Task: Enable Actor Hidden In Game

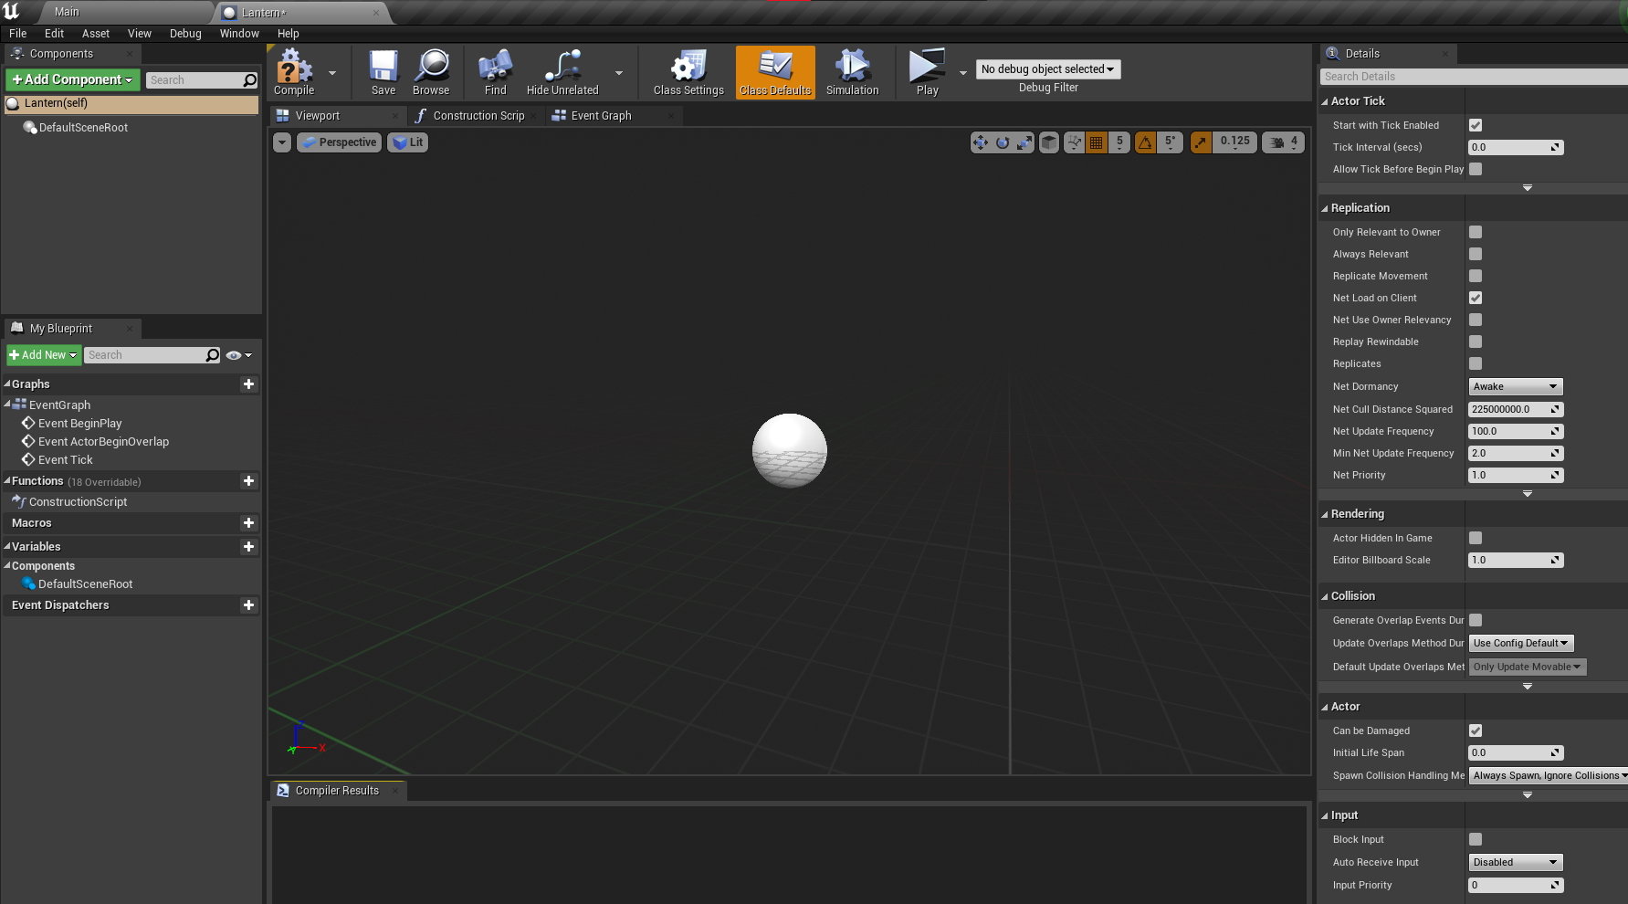Action: click(x=1476, y=538)
